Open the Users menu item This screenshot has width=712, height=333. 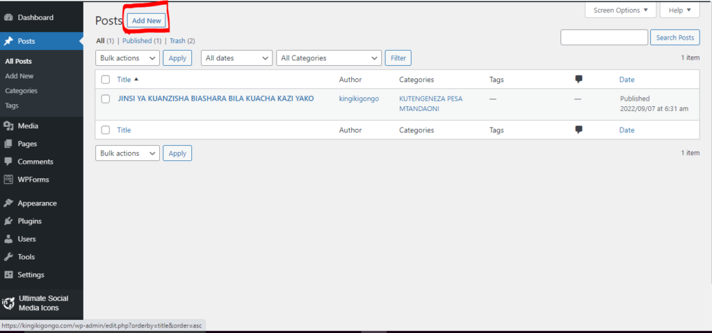(x=42, y=239)
